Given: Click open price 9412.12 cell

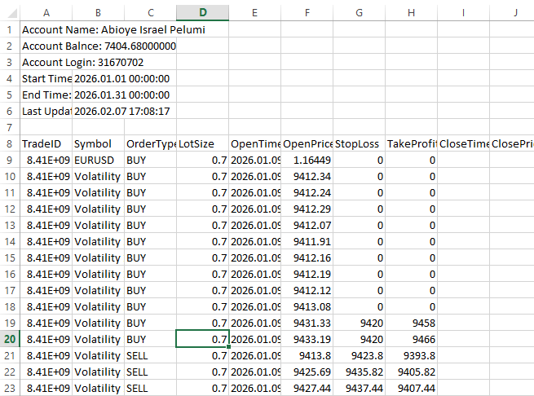Looking at the screenshot, I should [307, 290].
